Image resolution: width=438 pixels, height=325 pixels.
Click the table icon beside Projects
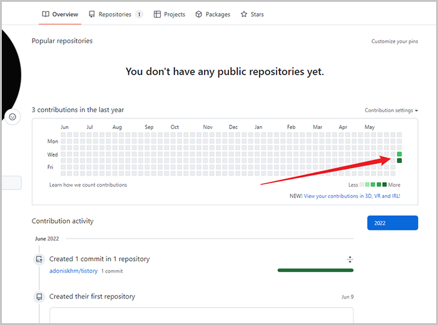157,14
